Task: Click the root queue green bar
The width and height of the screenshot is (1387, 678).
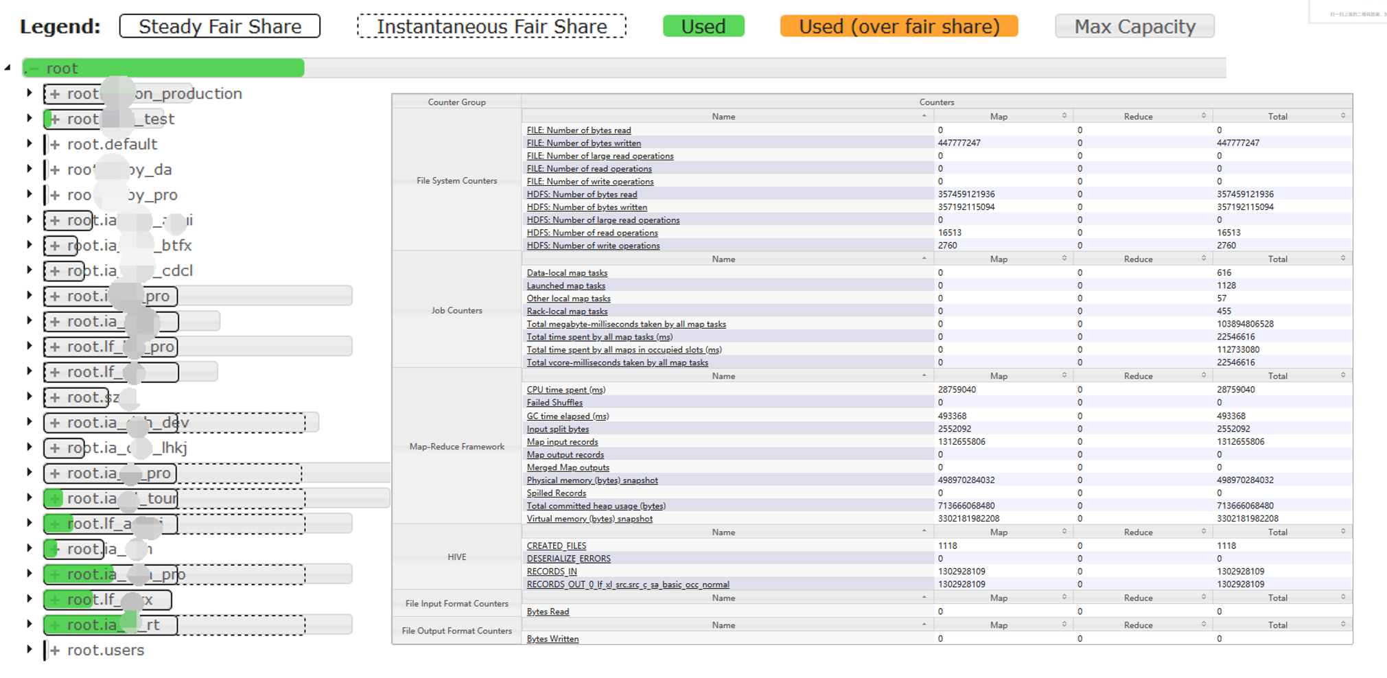Action: [x=163, y=68]
